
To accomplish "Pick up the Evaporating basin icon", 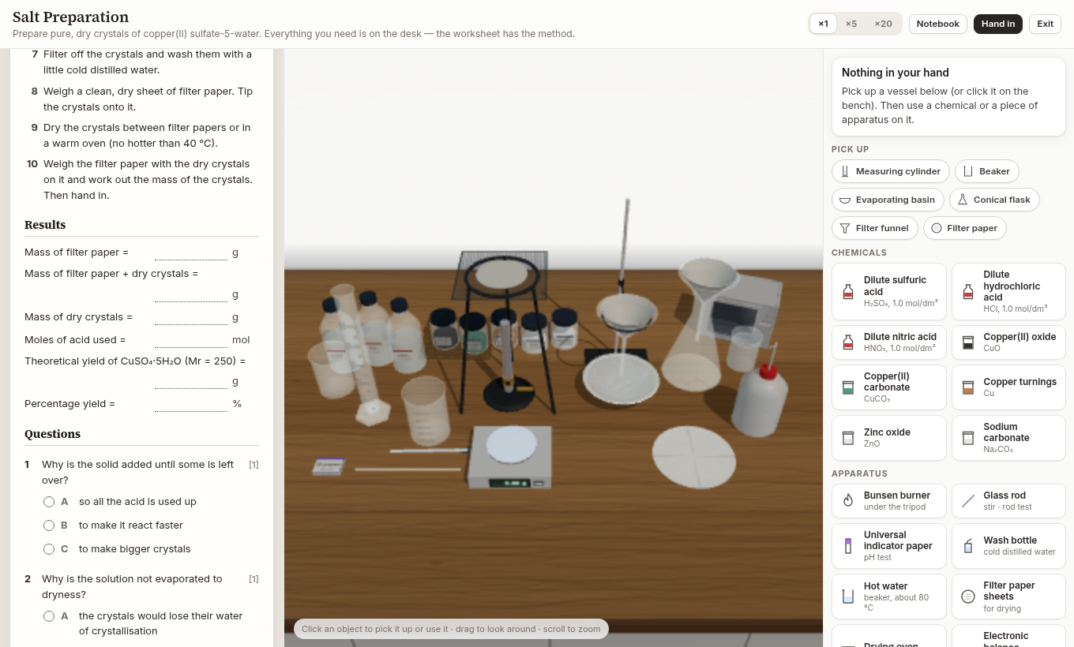I will pyautogui.click(x=845, y=200).
